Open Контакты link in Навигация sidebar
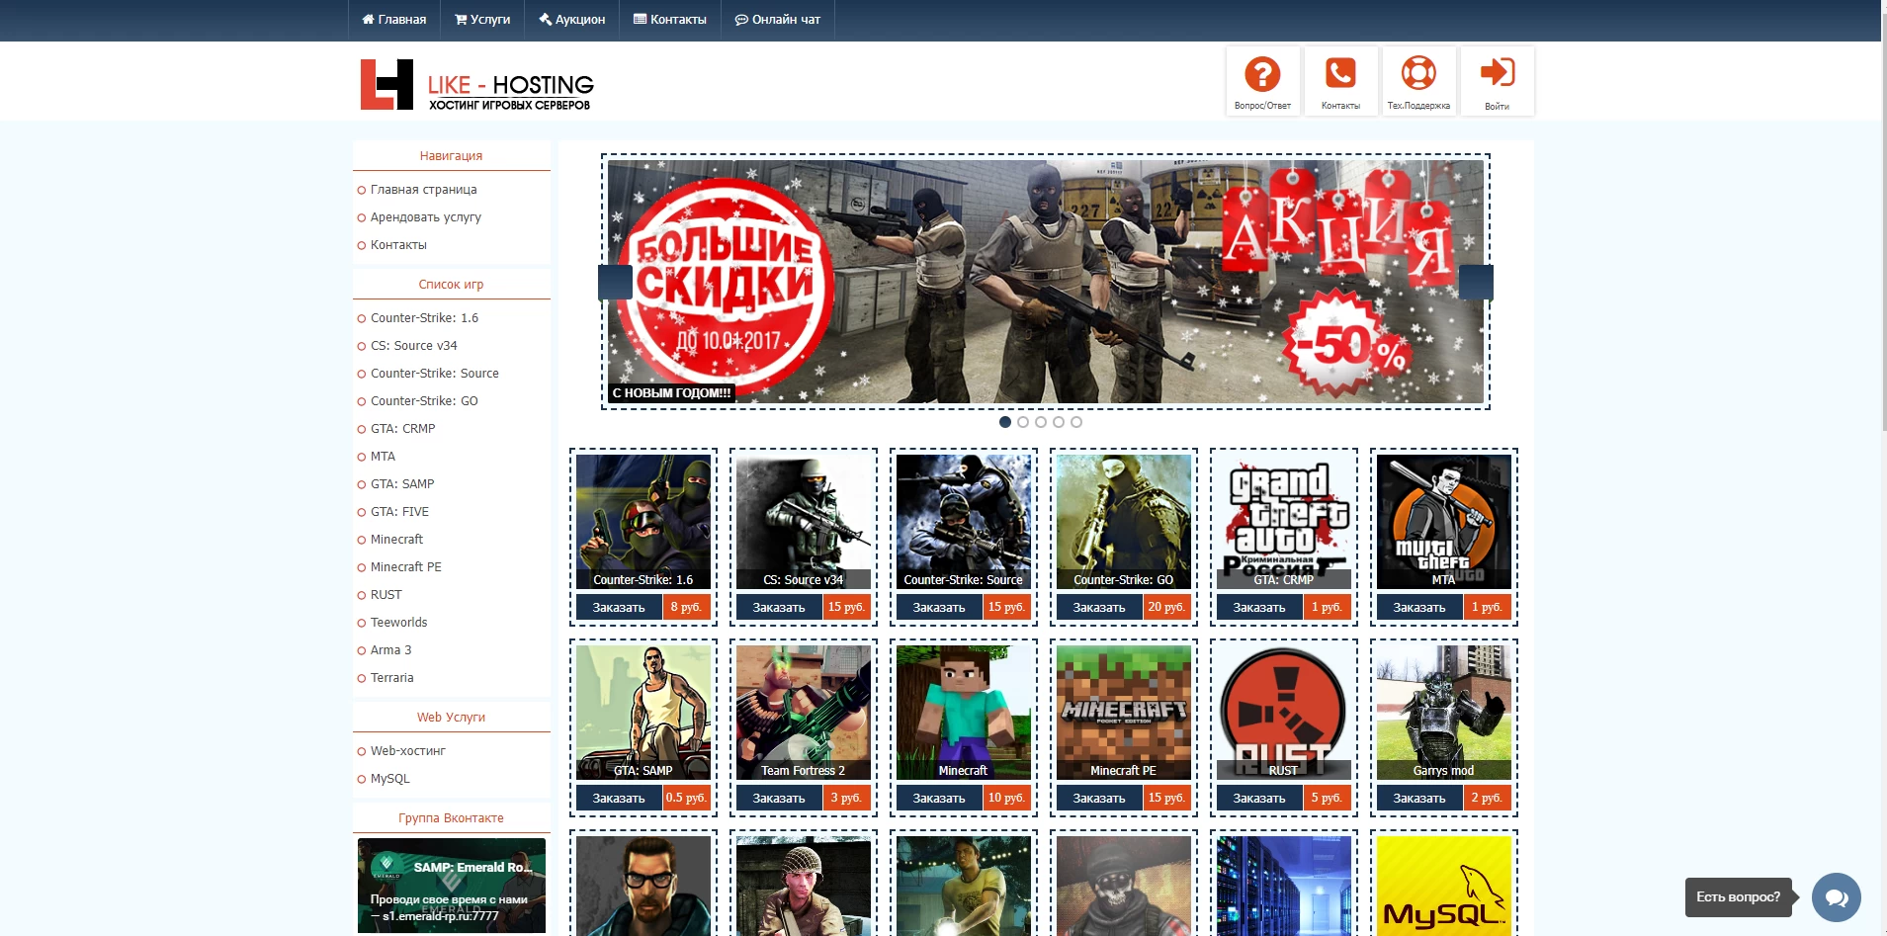This screenshot has height=936, width=1887. (x=398, y=245)
